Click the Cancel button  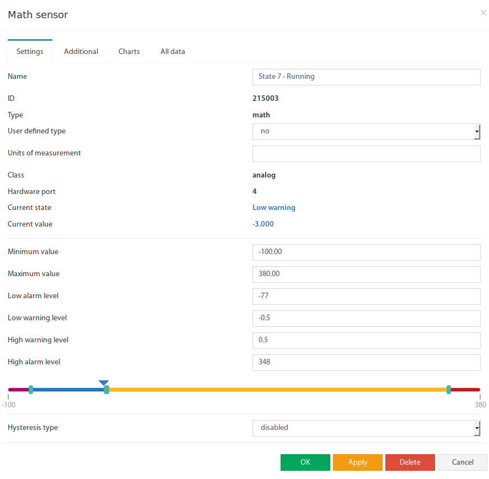pyautogui.click(x=463, y=462)
